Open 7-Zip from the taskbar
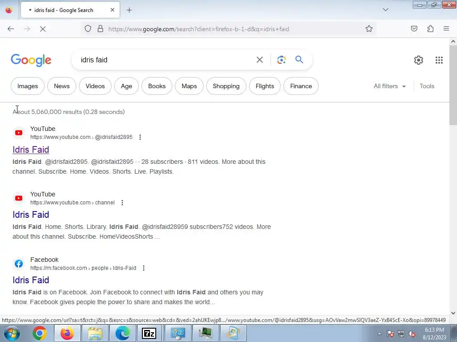The height and width of the screenshot is (342, 457). (x=149, y=333)
